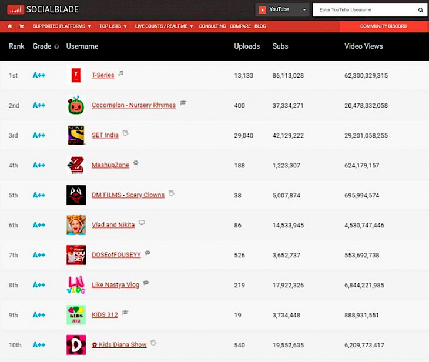Click the subs value 86,113,028

[288, 76]
